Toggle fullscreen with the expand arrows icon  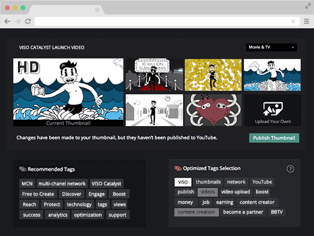tap(308, 6)
